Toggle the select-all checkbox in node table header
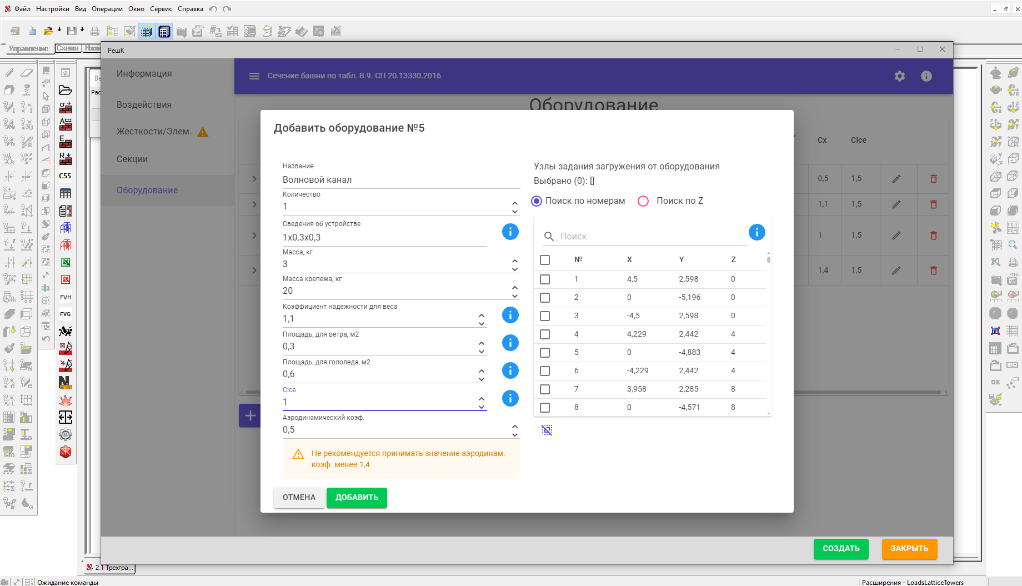This screenshot has width=1022, height=586. [x=545, y=260]
